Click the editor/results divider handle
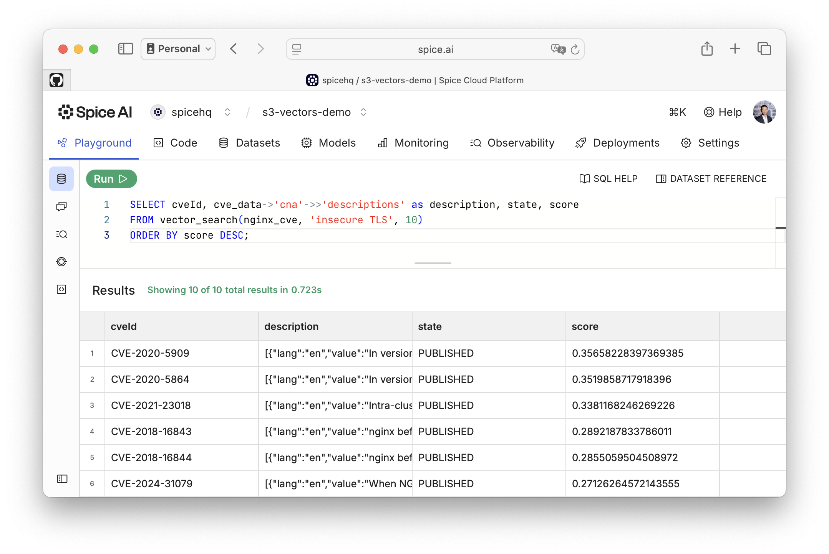The height and width of the screenshot is (554, 829). (433, 263)
